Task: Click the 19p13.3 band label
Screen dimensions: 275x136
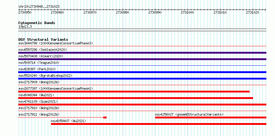Action: point(25,27)
